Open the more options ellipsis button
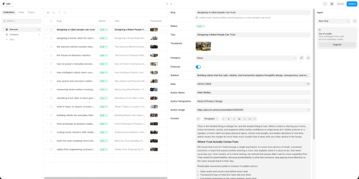Image resolution: width=359 pixels, height=179 pixels. point(325,4)
